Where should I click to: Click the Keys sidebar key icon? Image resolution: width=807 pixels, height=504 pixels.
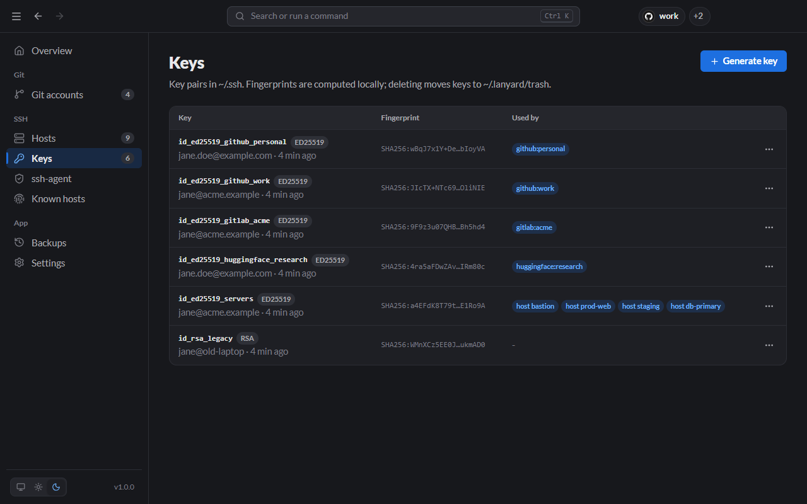point(20,158)
